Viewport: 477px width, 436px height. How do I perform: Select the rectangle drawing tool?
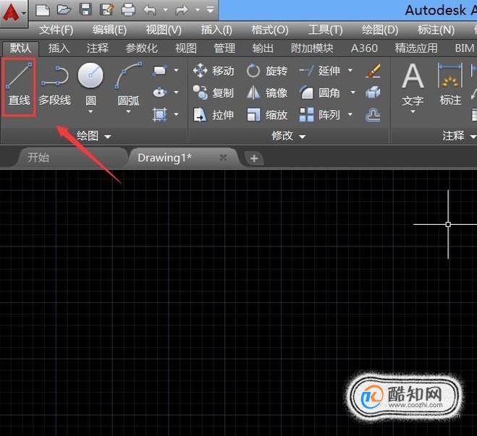point(160,70)
